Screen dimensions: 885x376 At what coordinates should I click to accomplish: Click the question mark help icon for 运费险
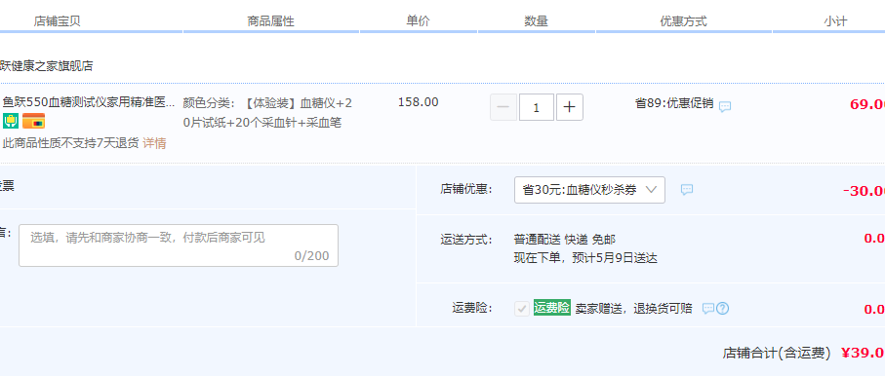coord(722,309)
